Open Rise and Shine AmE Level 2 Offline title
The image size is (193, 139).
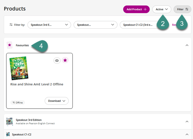[37, 84]
